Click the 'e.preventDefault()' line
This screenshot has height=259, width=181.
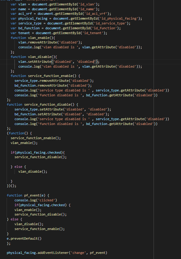24,238
